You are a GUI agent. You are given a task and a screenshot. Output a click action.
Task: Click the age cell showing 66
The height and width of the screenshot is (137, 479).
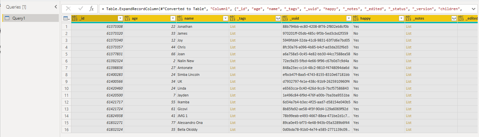pyautogui.click(x=150, y=54)
